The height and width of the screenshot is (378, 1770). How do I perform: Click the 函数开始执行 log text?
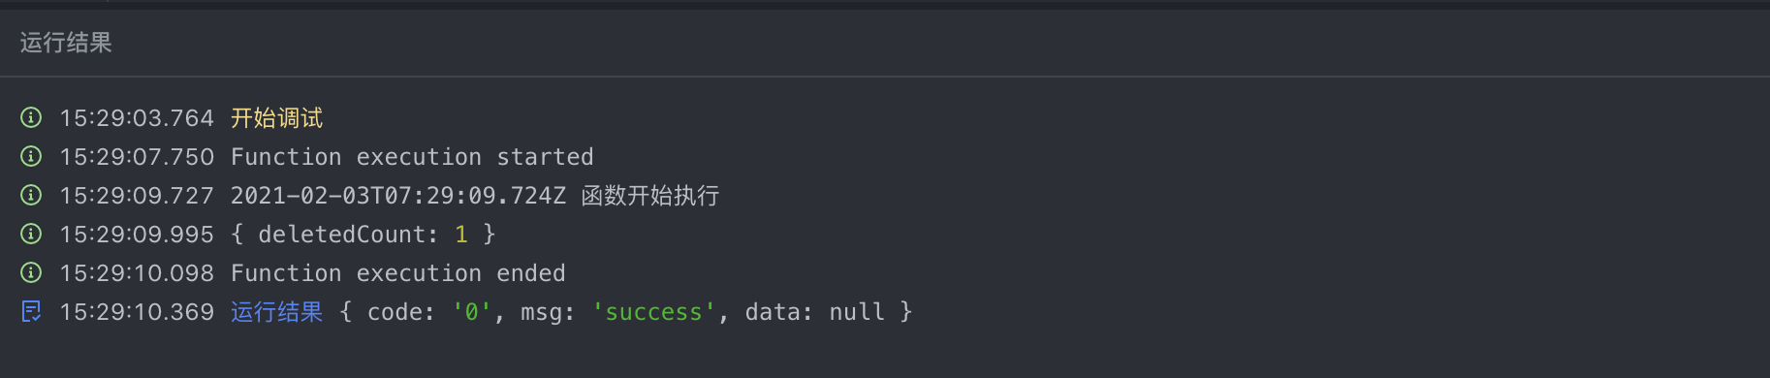pyautogui.click(x=650, y=196)
